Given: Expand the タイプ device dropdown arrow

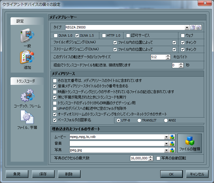Looking at the screenshot, I should coord(187,28).
